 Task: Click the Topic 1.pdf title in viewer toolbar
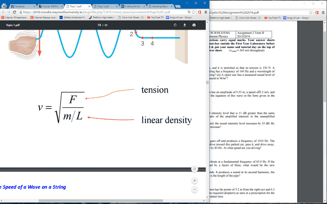pyautogui.click(x=13, y=25)
